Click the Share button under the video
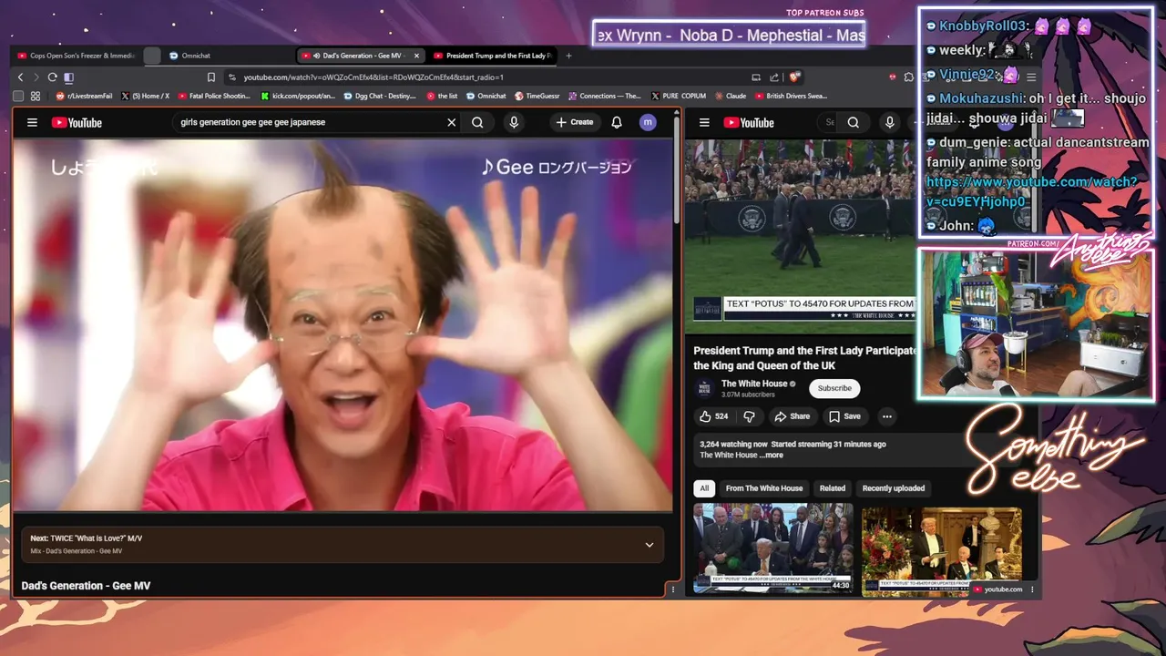 point(792,416)
